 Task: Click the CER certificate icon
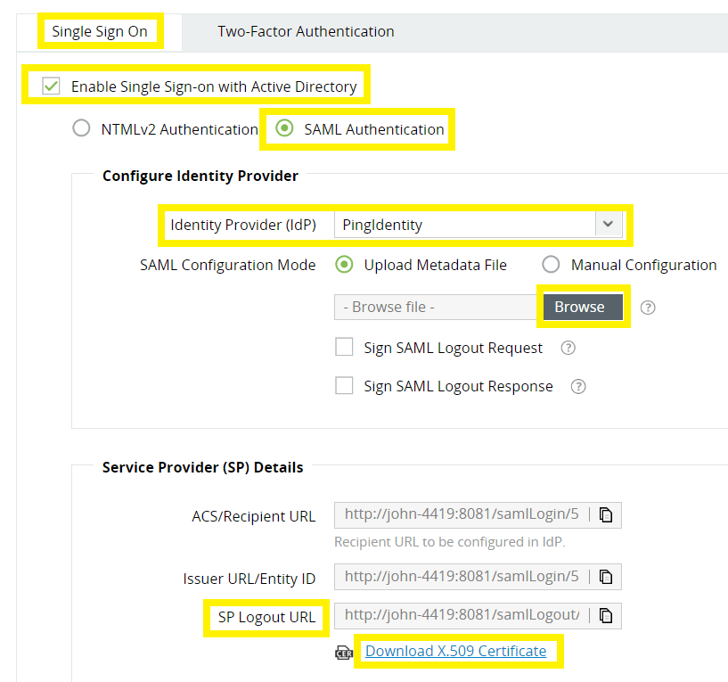(x=344, y=653)
